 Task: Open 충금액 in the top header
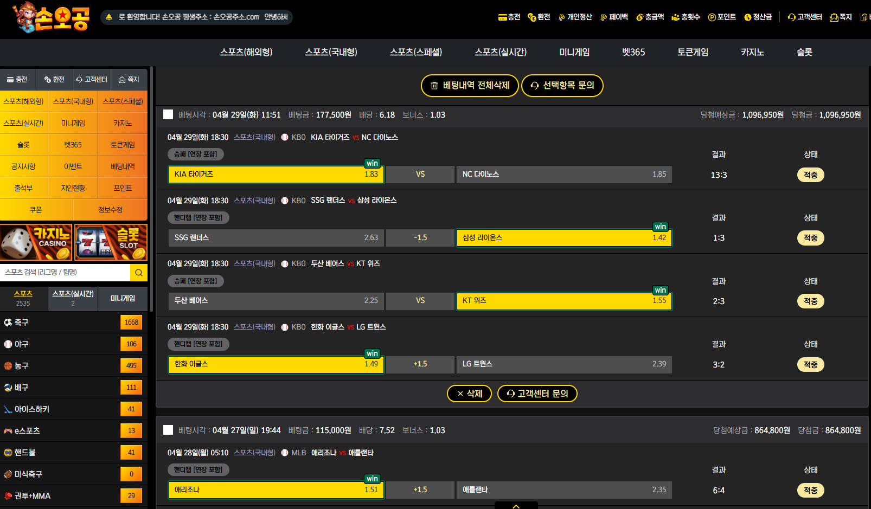[650, 17]
